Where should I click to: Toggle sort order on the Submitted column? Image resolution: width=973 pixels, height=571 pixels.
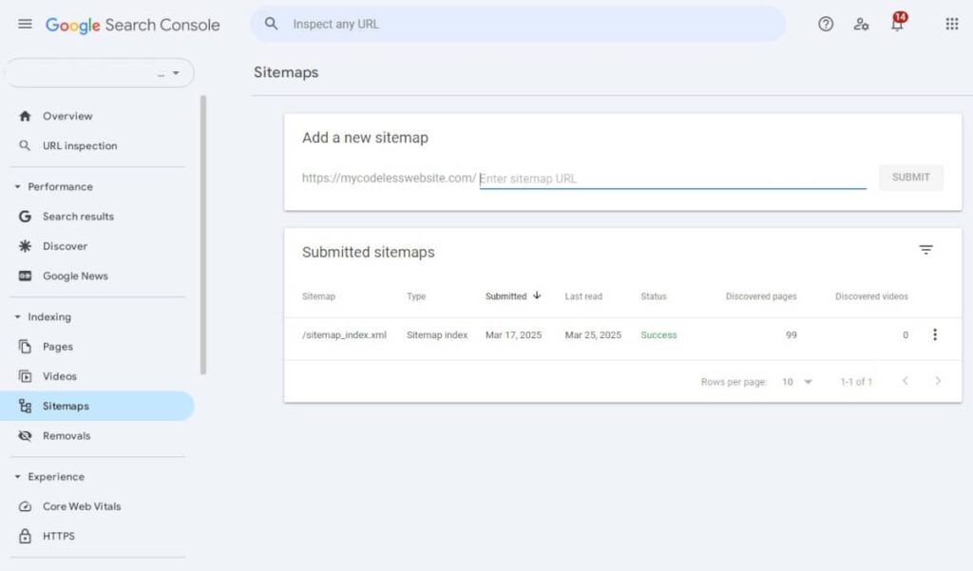[513, 295]
